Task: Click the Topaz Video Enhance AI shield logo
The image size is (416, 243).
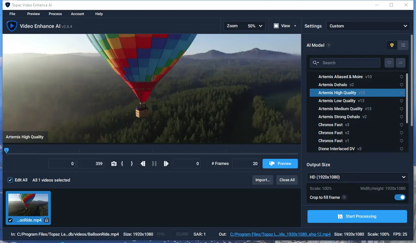Action: point(12,26)
